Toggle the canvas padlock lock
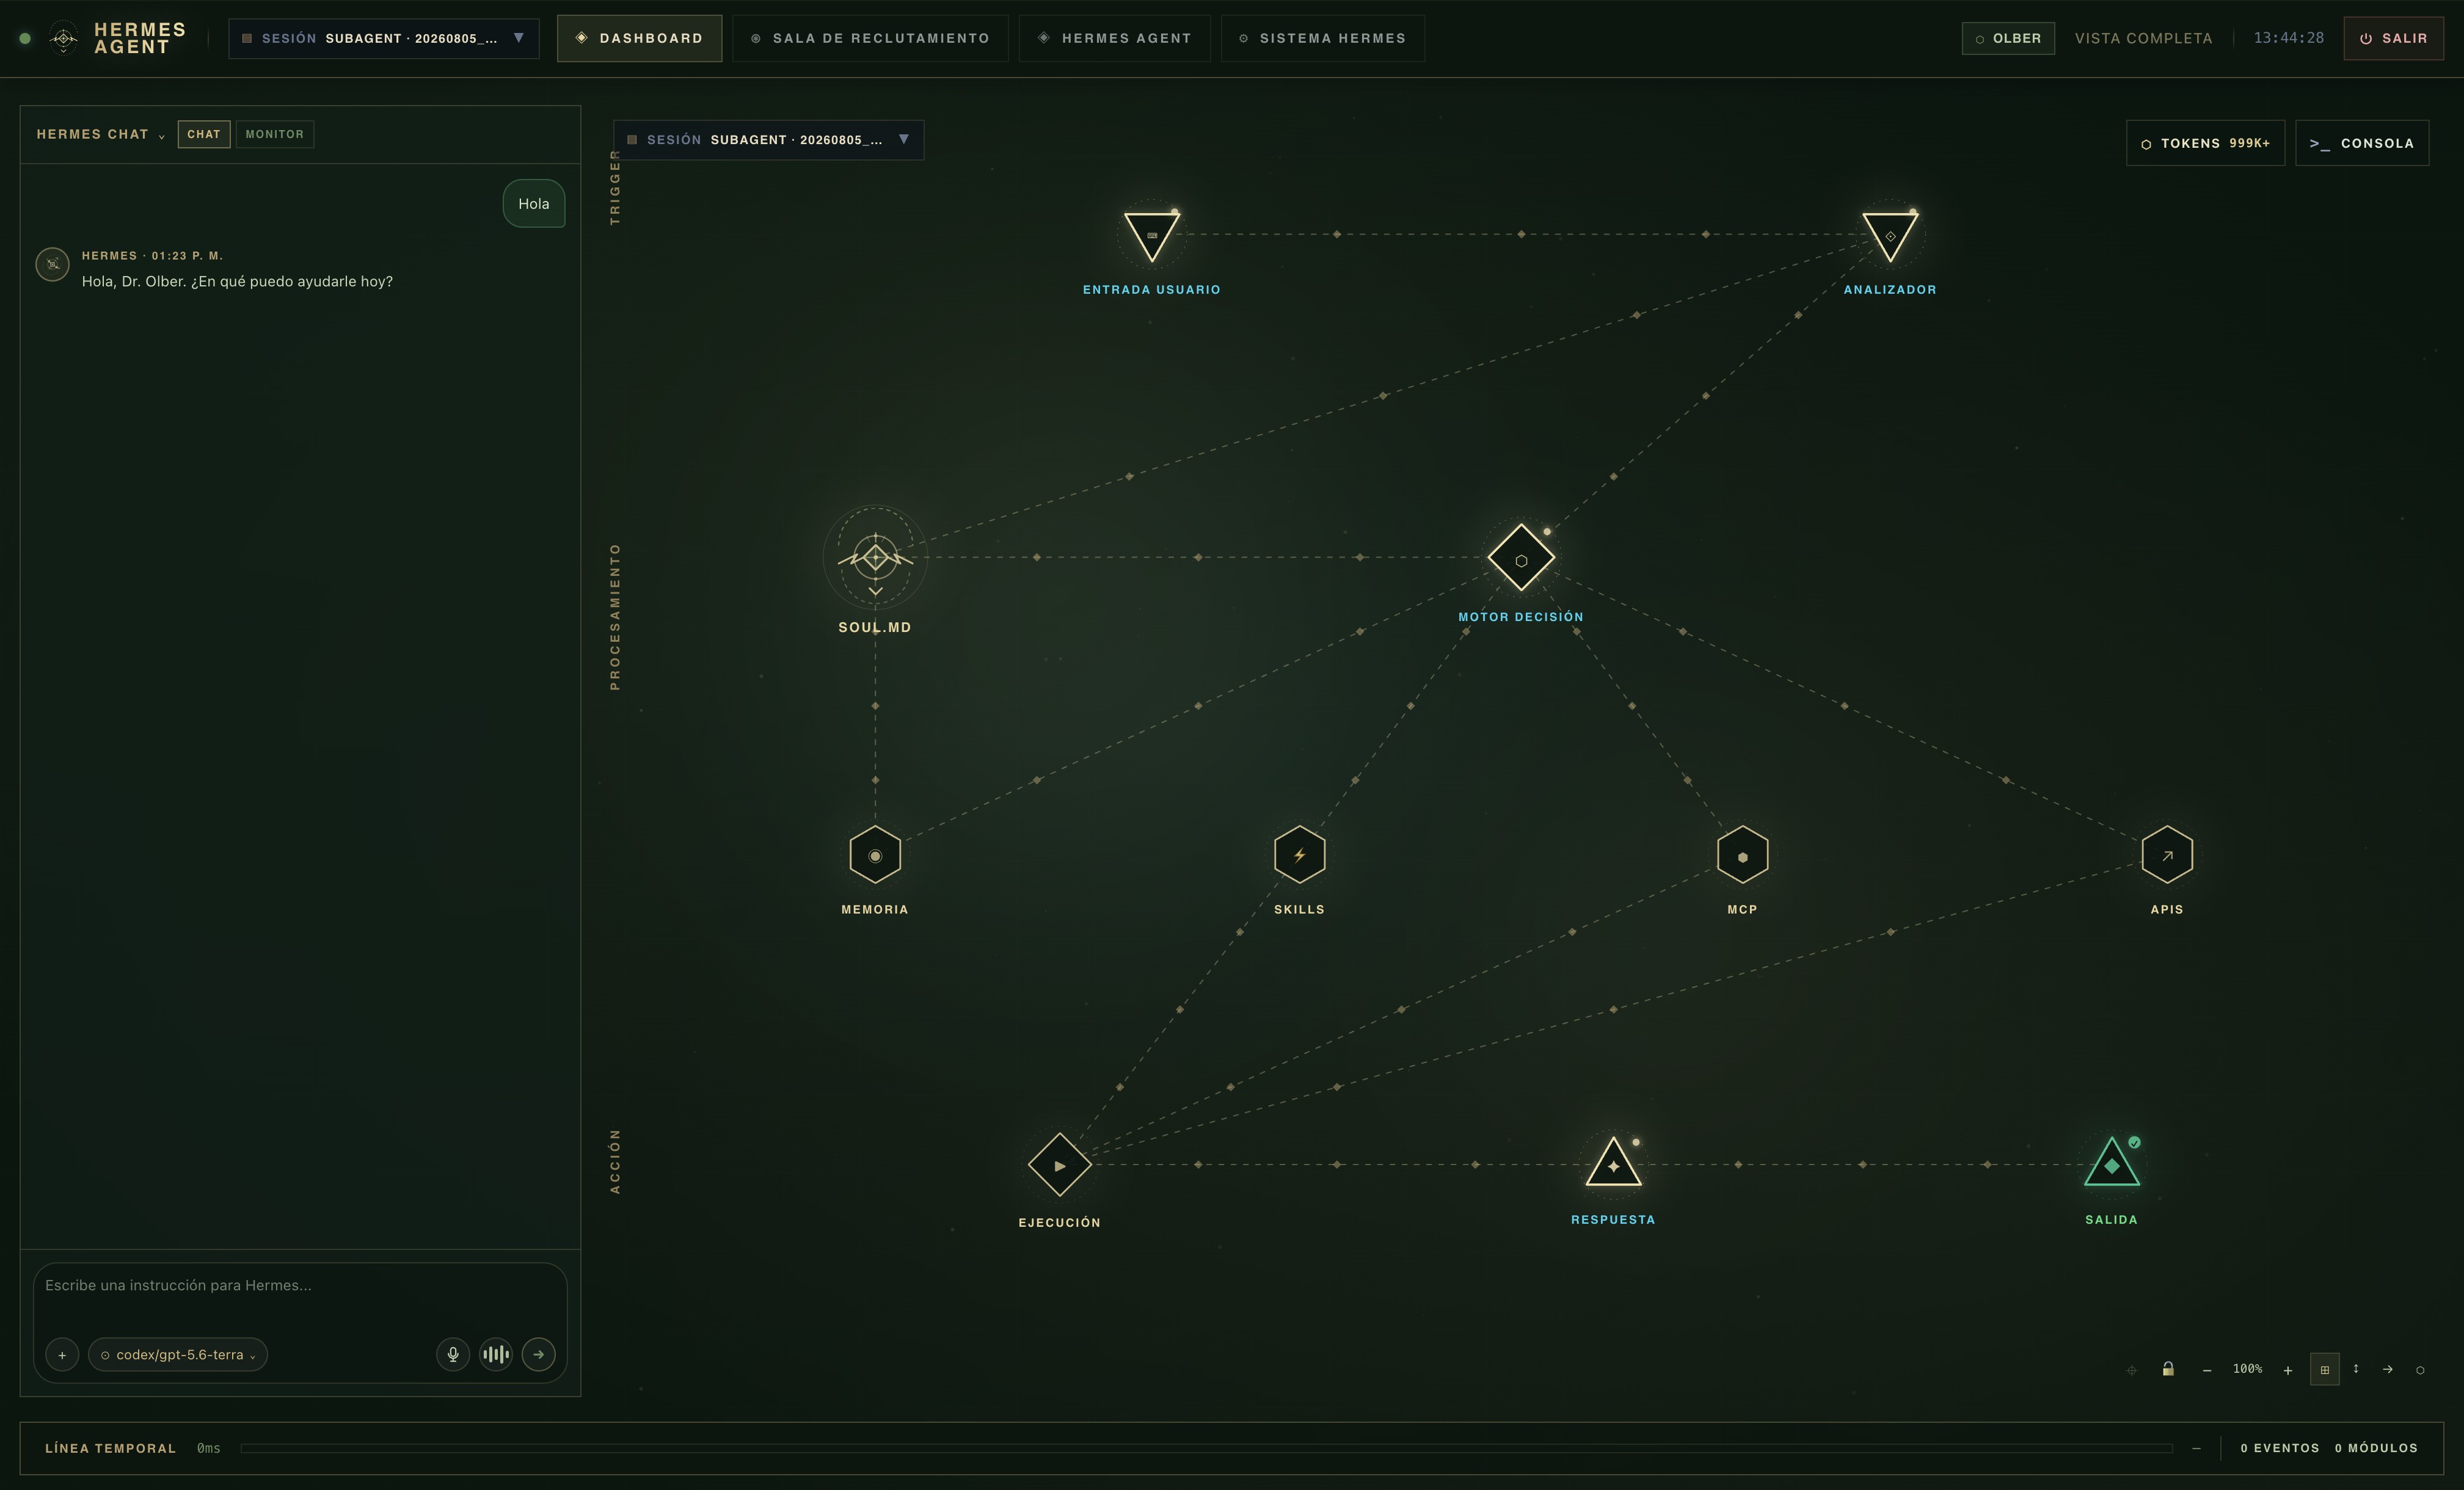This screenshot has width=2464, height=1490. pyautogui.click(x=2168, y=1369)
